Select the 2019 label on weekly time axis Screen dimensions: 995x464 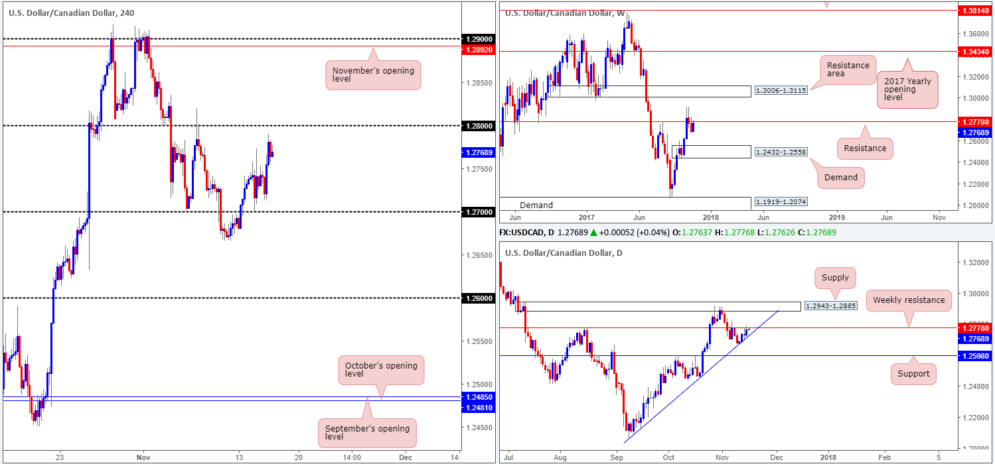837,217
